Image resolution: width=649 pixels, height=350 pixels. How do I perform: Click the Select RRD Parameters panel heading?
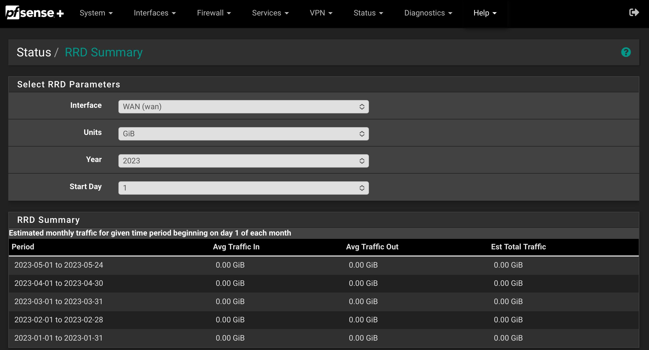click(x=68, y=84)
